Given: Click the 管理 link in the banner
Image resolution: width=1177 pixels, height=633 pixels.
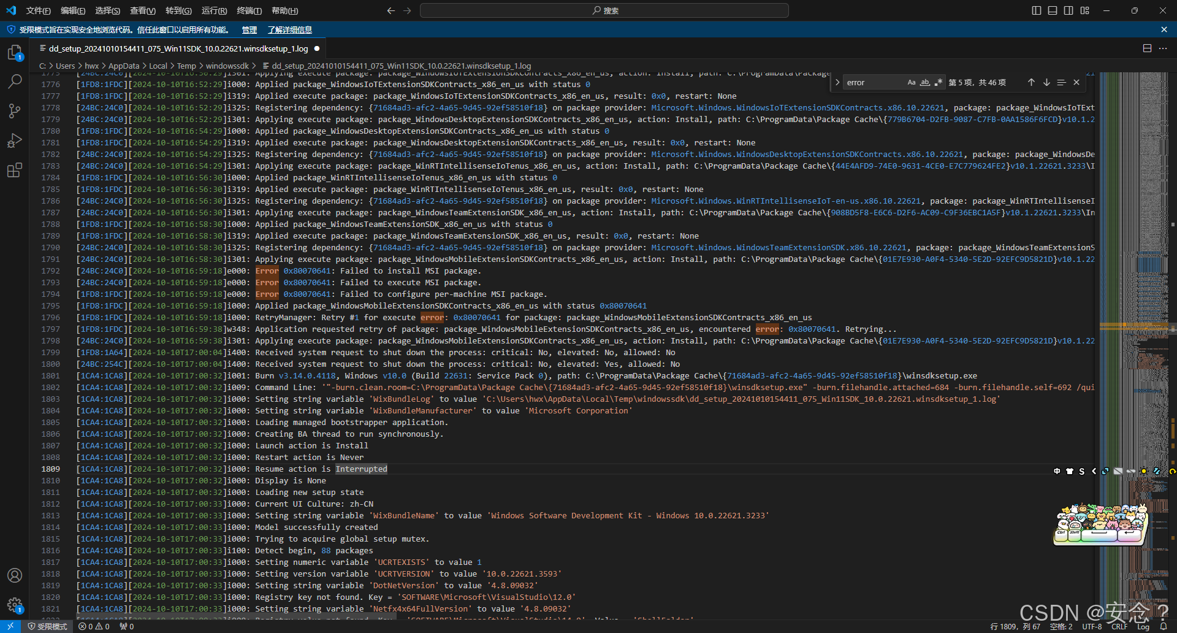Looking at the screenshot, I should (249, 29).
